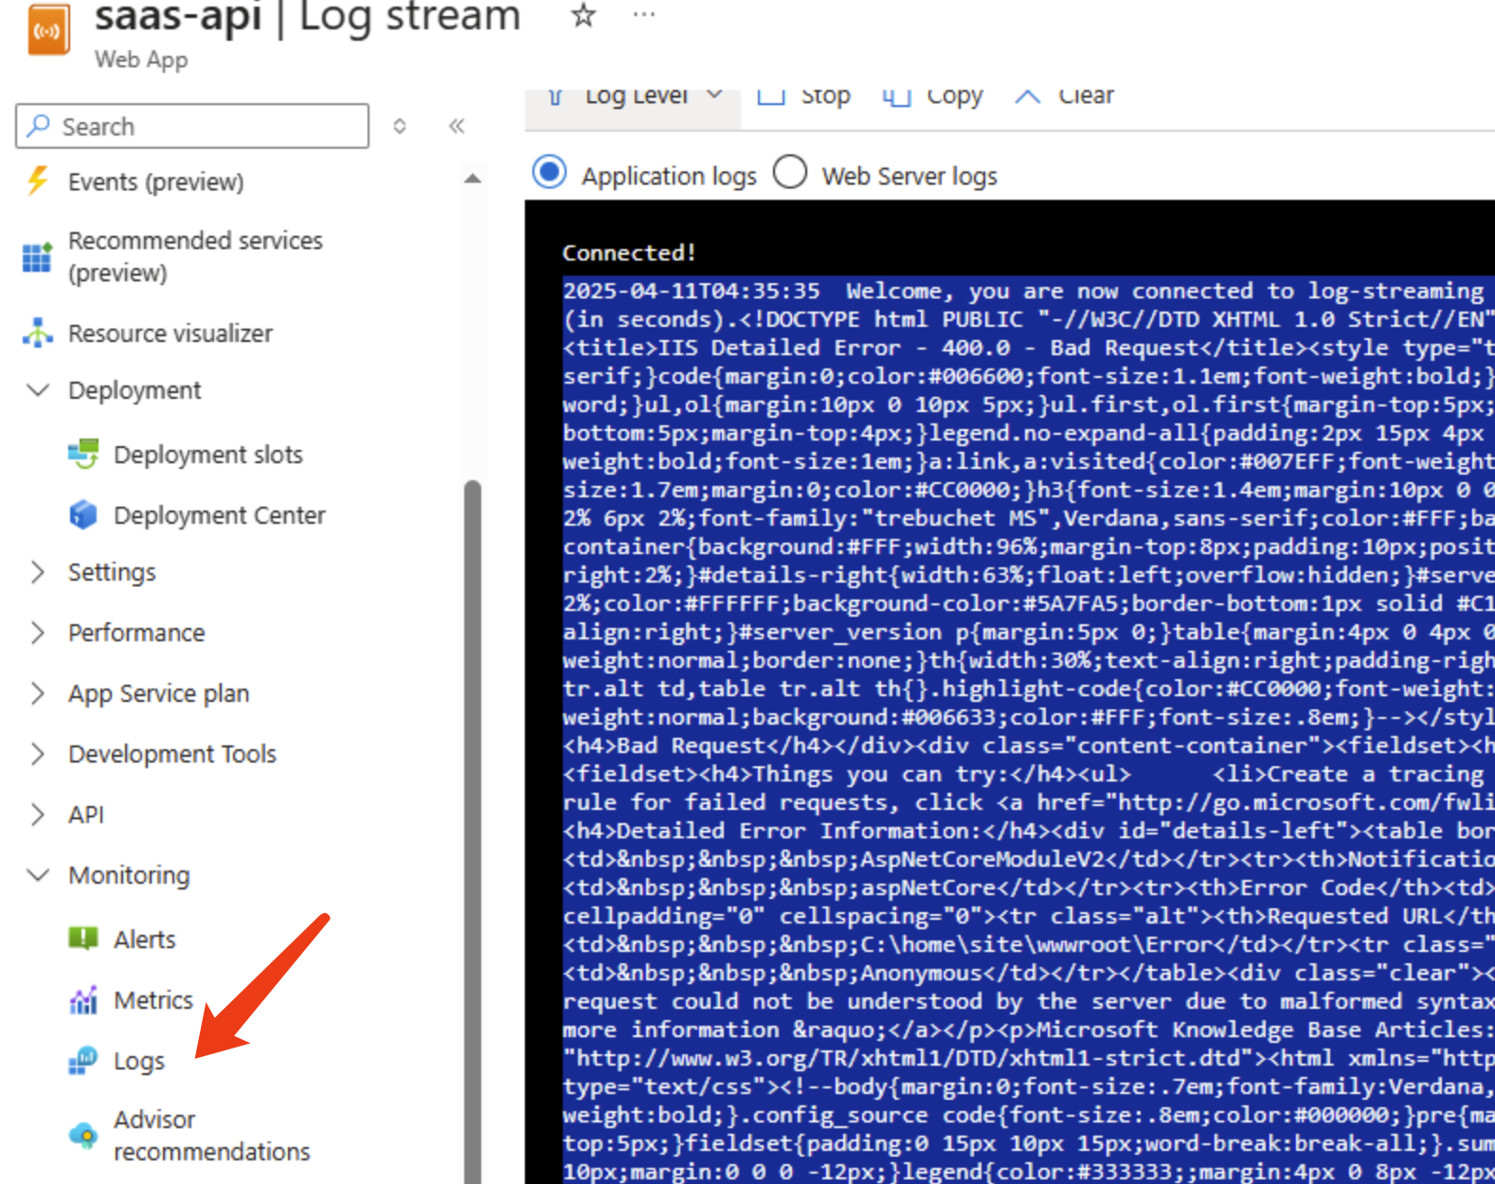Open the Log Level dropdown
This screenshot has width=1495, height=1184.
tap(636, 98)
